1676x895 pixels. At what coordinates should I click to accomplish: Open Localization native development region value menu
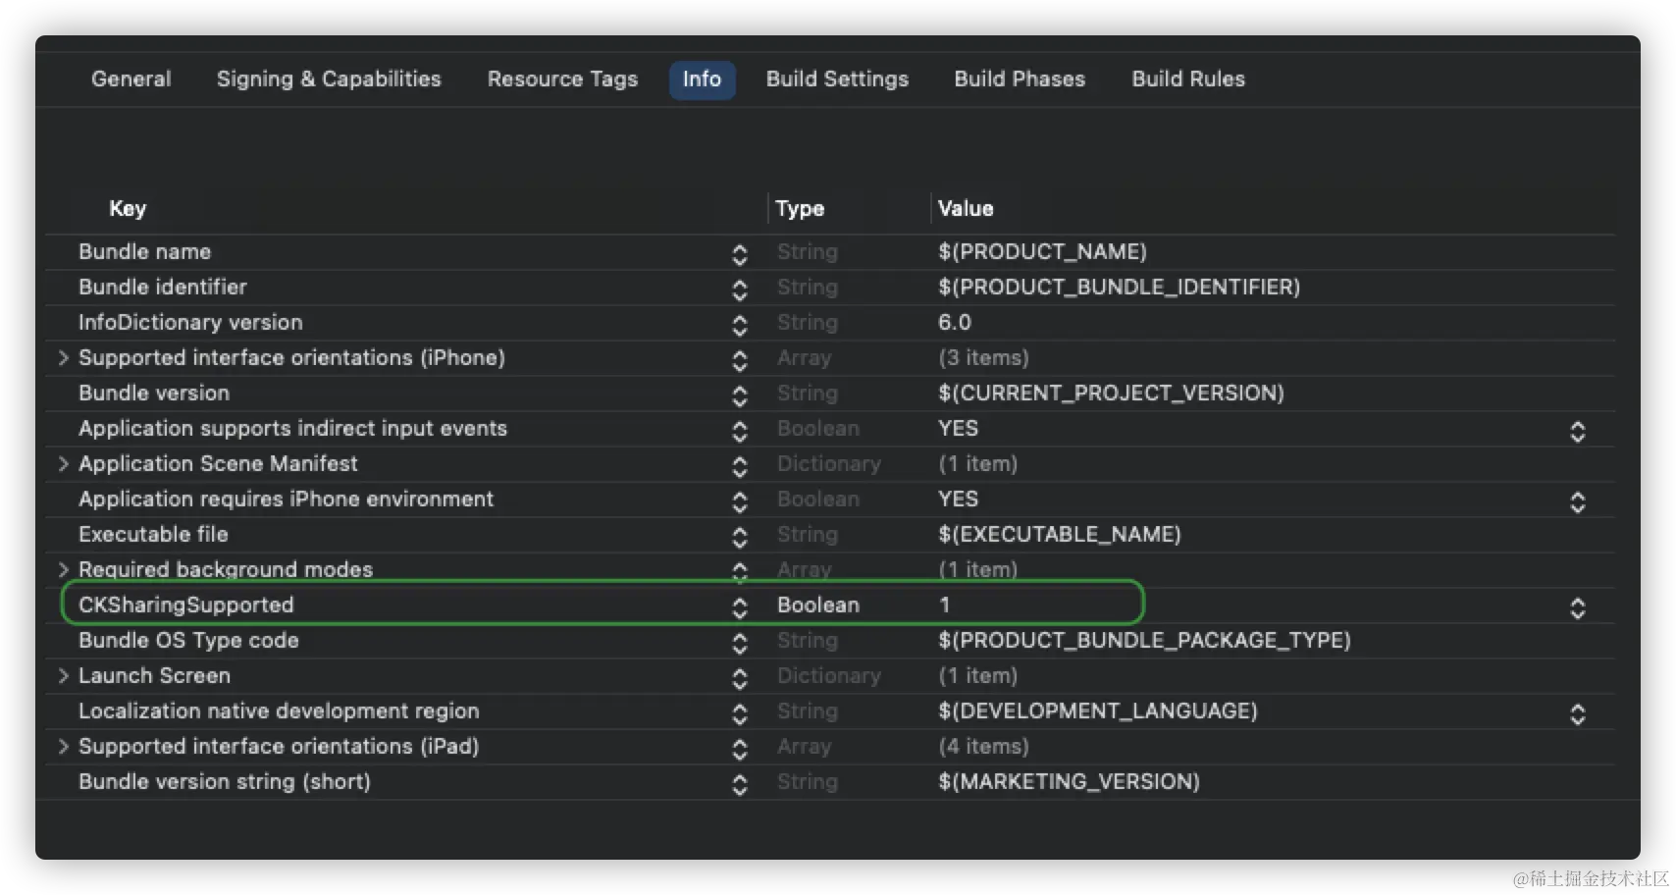pos(1577,713)
